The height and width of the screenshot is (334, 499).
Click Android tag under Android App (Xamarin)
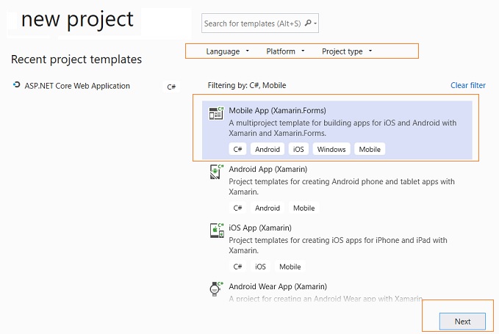[x=268, y=208]
